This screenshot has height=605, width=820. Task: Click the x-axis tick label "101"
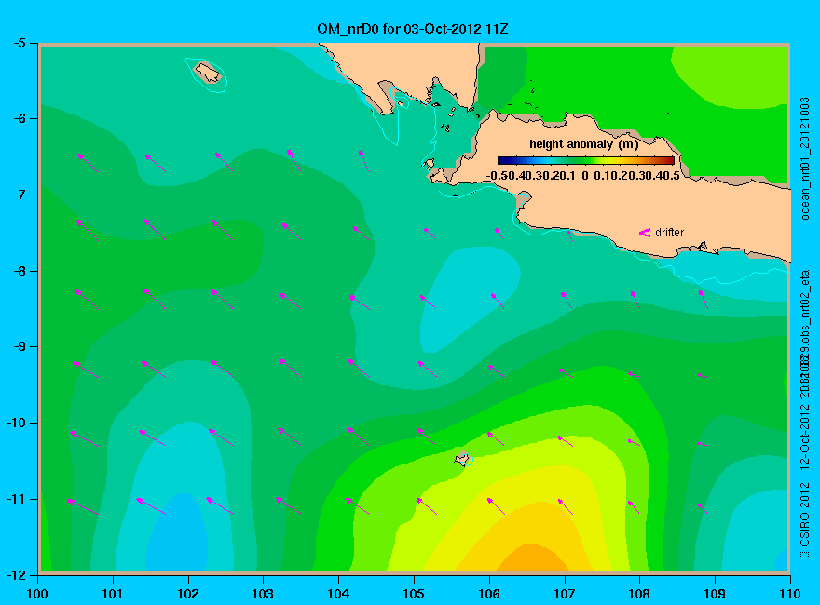point(113,594)
